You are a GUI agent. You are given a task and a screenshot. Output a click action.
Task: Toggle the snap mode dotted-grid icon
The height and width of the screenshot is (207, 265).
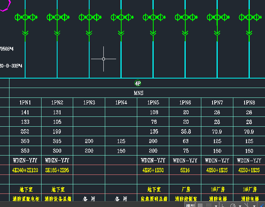point(209,205)
